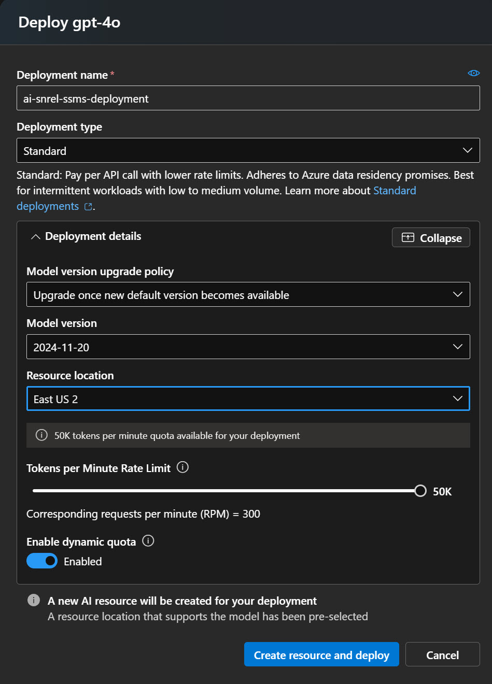492x684 pixels.
Task: Open the Resource location East US 2 dropdown
Action: [248, 398]
